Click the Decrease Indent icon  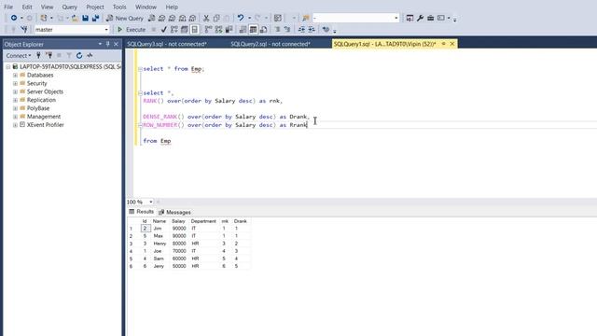tap(301, 29)
